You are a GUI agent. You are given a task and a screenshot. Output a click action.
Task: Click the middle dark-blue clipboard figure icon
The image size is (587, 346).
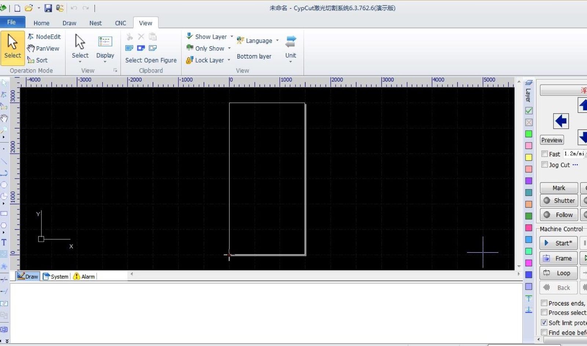[141, 48]
